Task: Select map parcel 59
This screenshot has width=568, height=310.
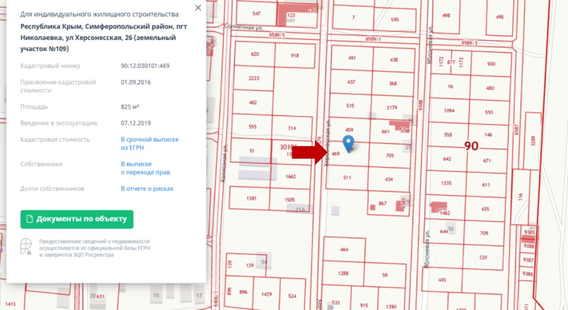Action: [x=385, y=275]
